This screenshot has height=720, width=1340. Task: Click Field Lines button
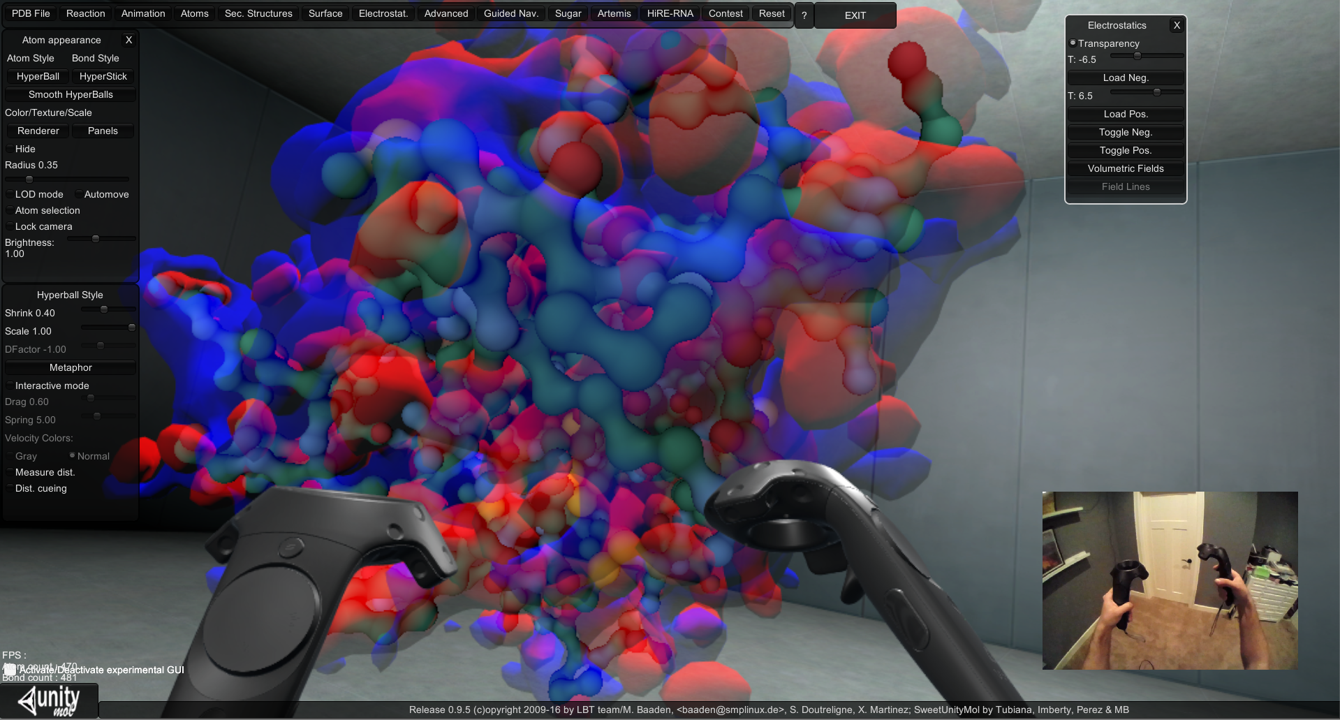point(1126,186)
